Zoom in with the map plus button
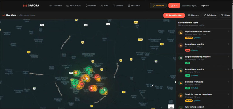 pyautogui.click(x=171, y=107)
